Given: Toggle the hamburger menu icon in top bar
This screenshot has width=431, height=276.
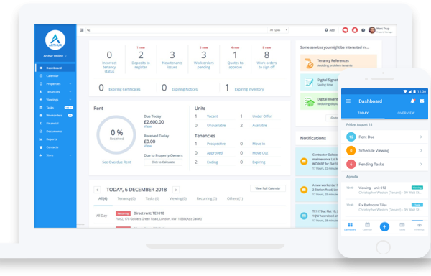Looking at the screenshot, I should click(82, 30).
